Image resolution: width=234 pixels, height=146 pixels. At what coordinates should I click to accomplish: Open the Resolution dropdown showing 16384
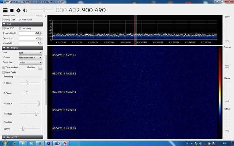coord(30,62)
